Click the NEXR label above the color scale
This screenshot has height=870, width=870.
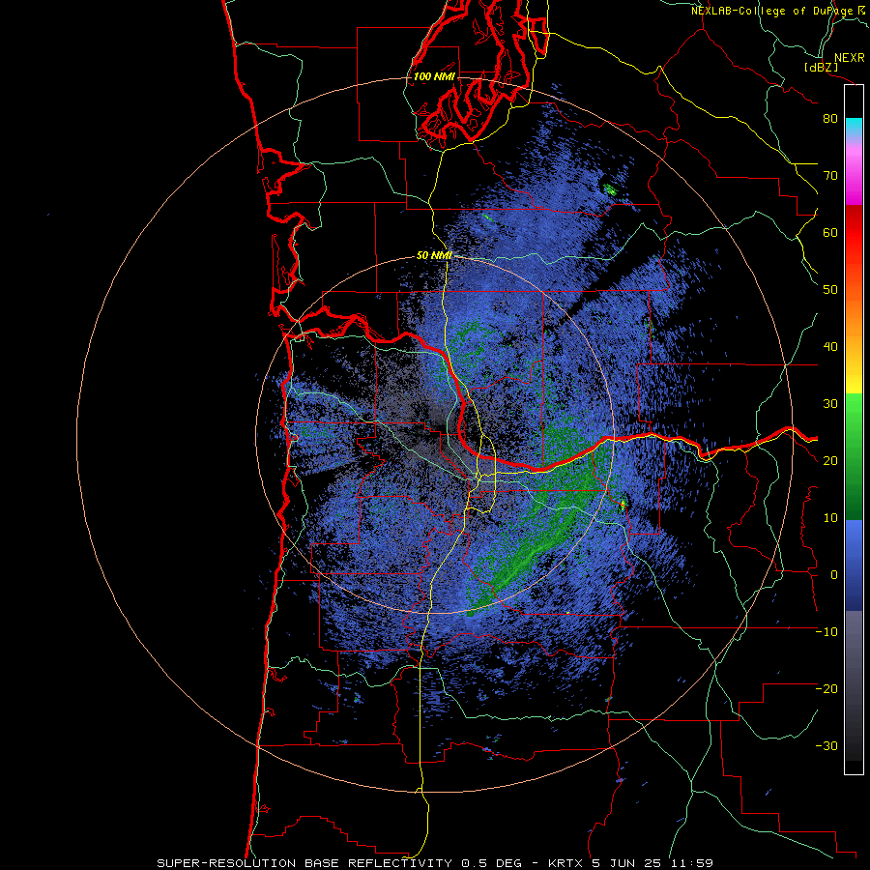pos(849,58)
